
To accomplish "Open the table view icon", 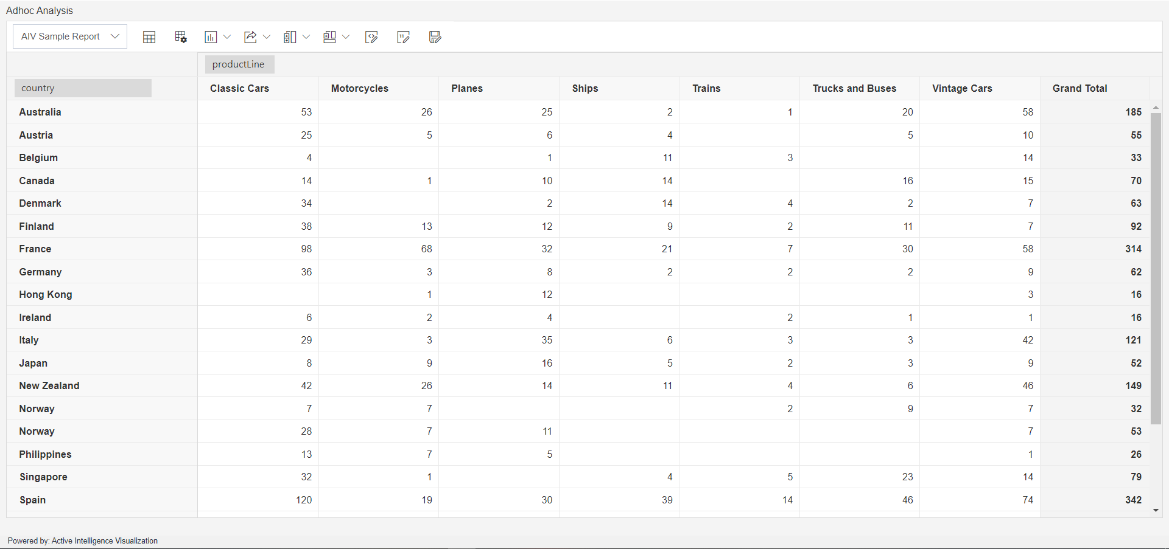I will pyautogui.click(x=149, y=37).
